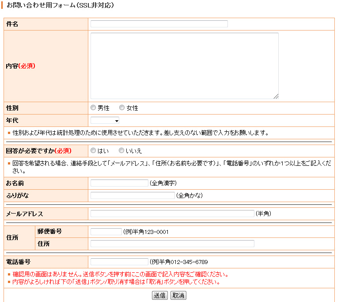Open the 年代 age dropdown

[105, 120]
